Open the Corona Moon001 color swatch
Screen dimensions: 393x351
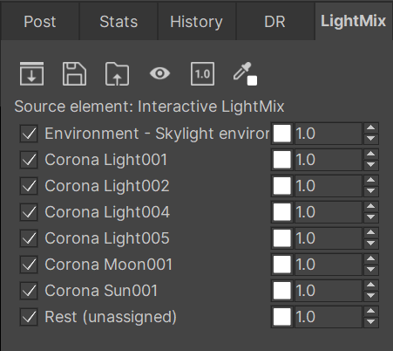[282, 265]
